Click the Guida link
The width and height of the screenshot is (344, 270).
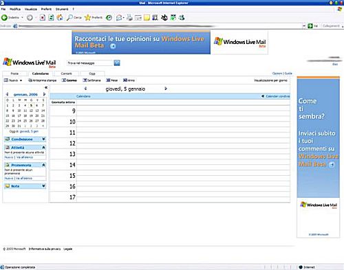click(x=288, y=74)
